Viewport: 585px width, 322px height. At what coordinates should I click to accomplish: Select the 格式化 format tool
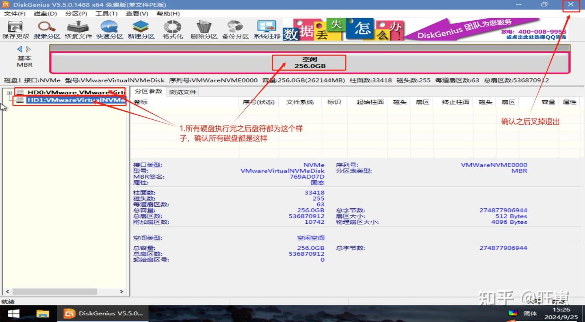(x=173, y=30)
